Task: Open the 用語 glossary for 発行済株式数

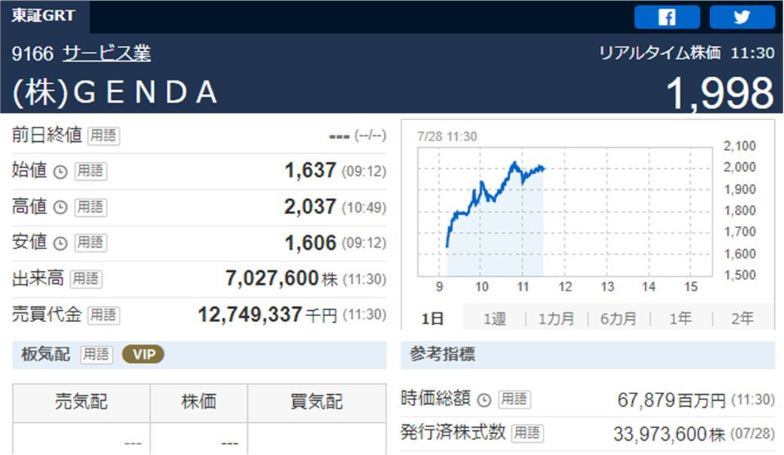Action: (527, 433)
